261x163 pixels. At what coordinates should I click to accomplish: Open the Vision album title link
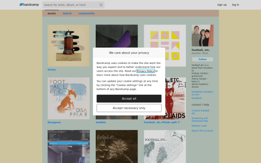tap(52, 70)
